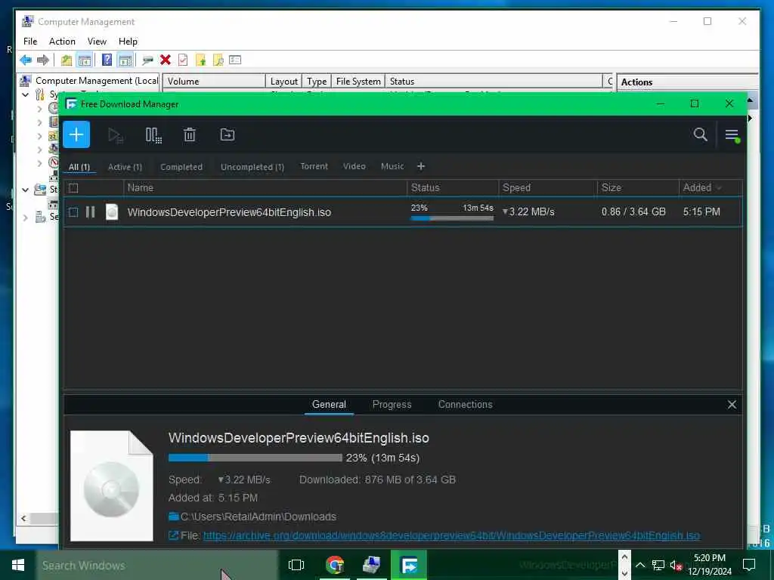This screenshot has height=580, width=774.
Task: Add a new filter tab with plus
Action: pyautogui.click(x=420, y=166)
